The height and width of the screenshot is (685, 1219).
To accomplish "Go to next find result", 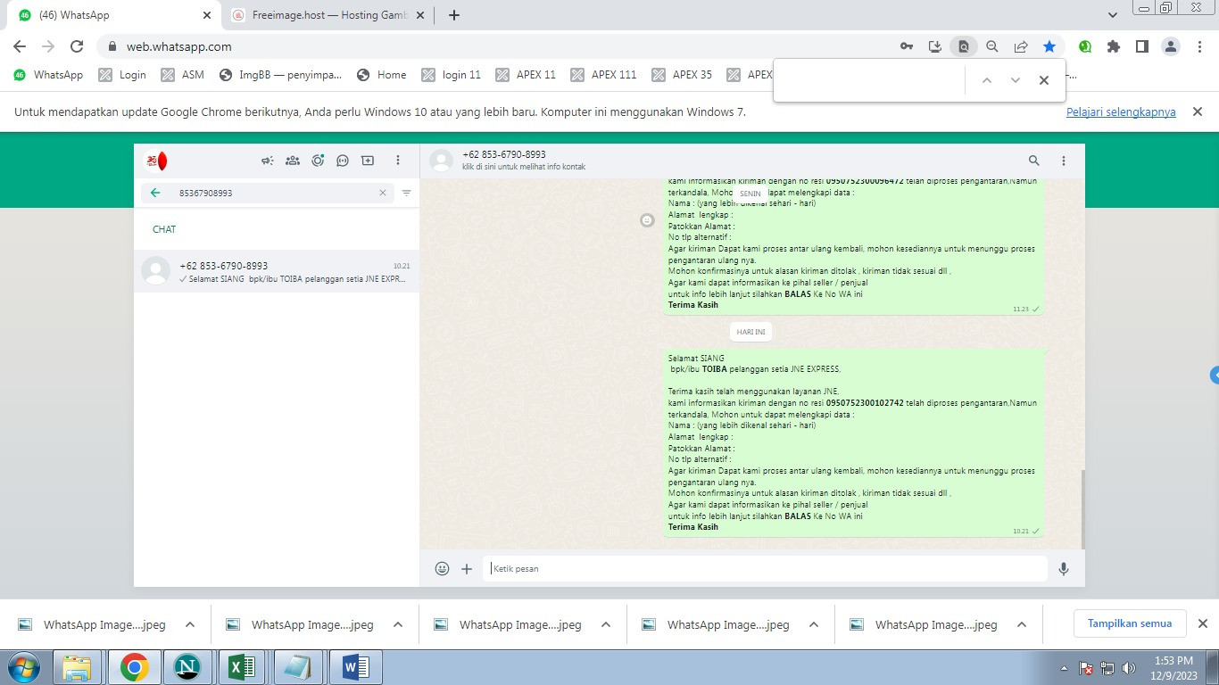I will (1015, 80).
